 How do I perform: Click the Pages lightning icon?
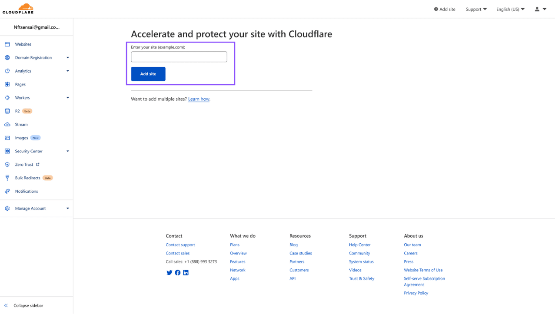pos(7,84)
